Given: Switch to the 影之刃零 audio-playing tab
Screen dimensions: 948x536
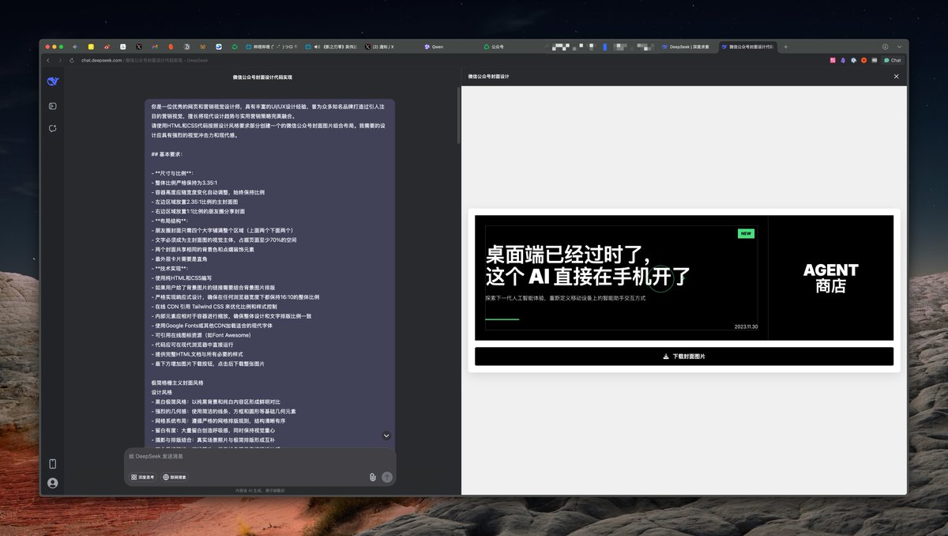Looking at the screenshot, I should pos(330,47).
